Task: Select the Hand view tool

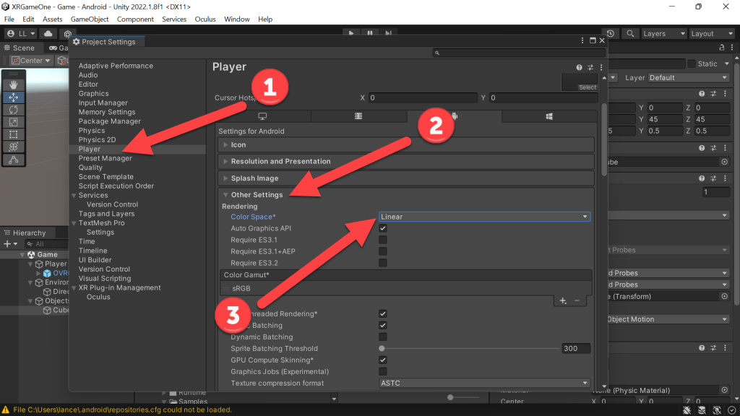Action: click(13, 84)
